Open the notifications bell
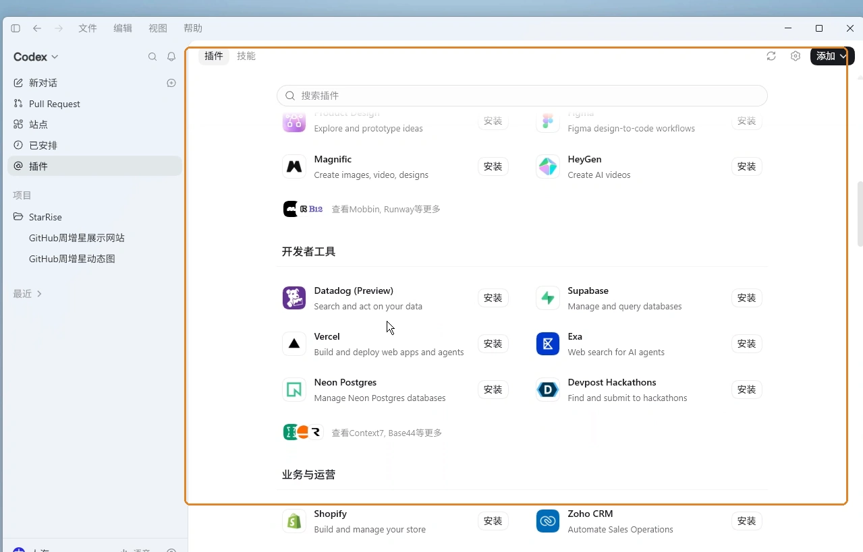The height and width of the screenshot is (552, 863). 171,57
